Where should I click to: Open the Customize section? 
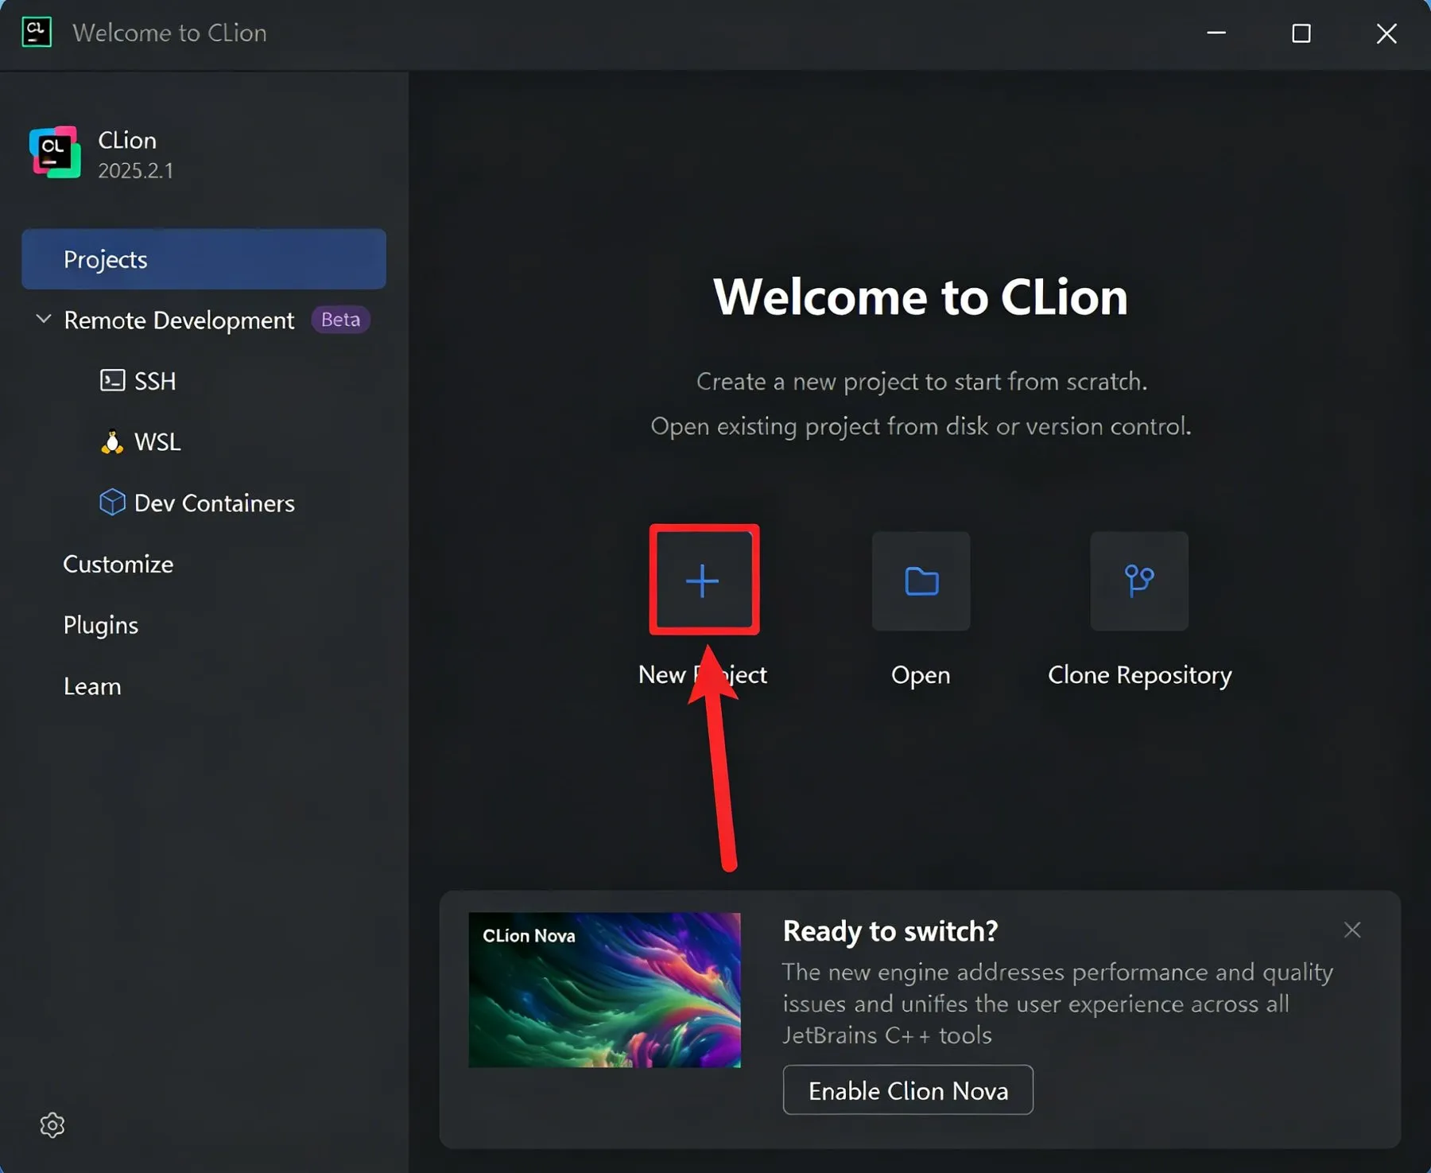(118, 564)
